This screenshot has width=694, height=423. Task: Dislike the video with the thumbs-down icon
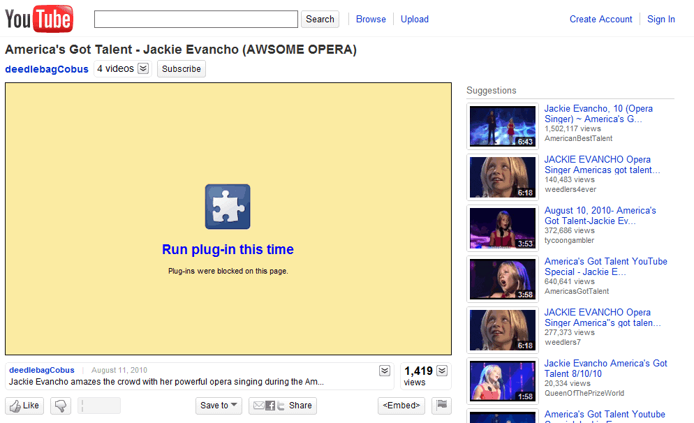click(60, 406)
